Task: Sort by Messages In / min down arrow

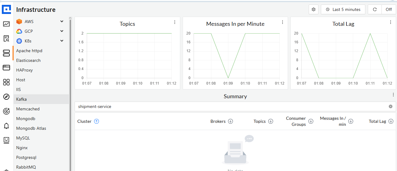Action: (x=351, y=121)
